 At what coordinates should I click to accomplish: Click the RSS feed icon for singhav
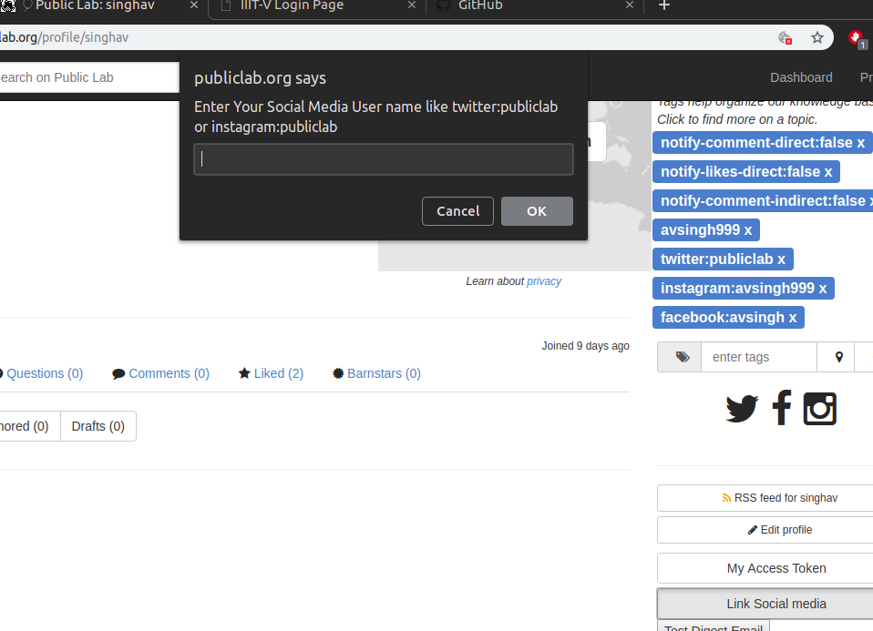(x=725, y=497)
